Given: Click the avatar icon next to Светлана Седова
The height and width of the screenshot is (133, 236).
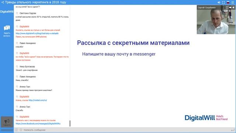Looking at the screenshot, I should tap(17, 13).
